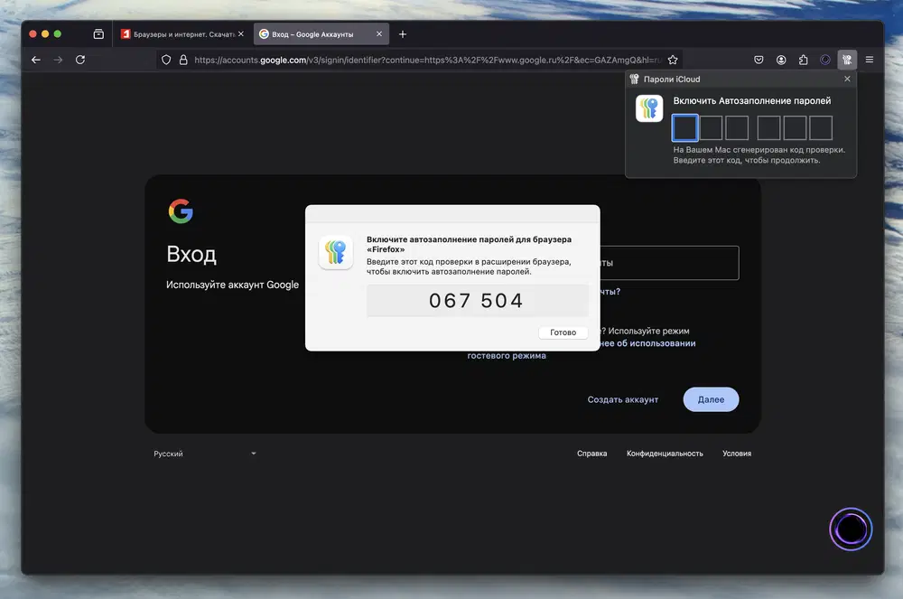Click the tracking protection shield icon

click(x=166, y=60)
